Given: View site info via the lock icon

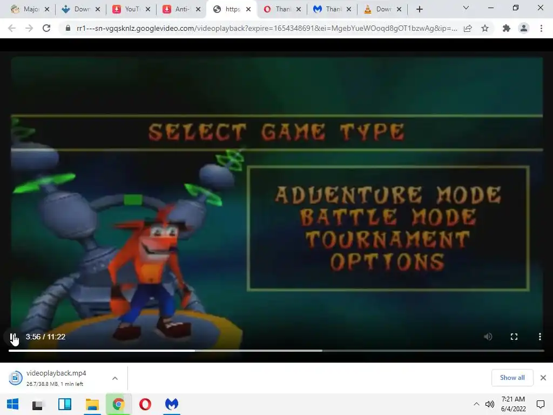Looking at the screenshot, I should (x=68, y=28).
